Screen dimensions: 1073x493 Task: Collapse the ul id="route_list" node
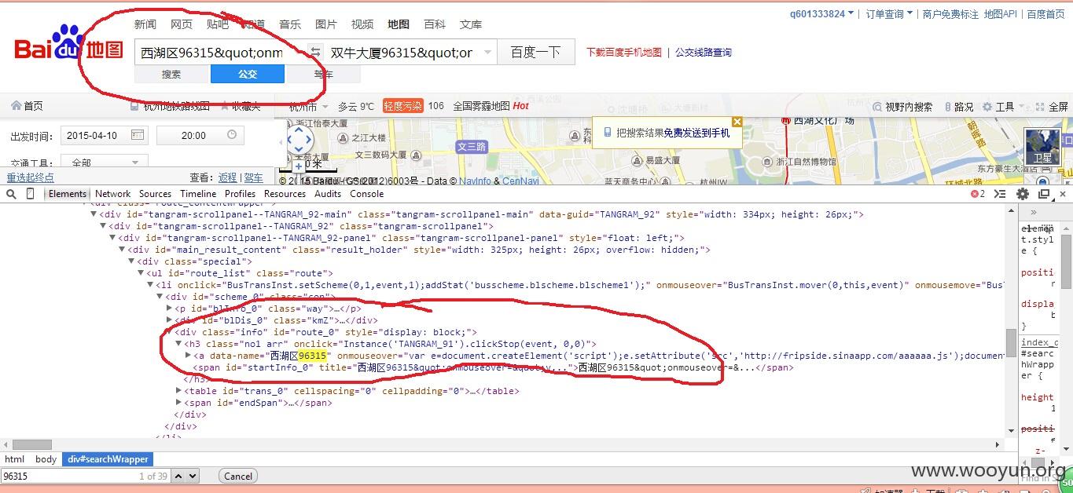(x=141, y=273)
